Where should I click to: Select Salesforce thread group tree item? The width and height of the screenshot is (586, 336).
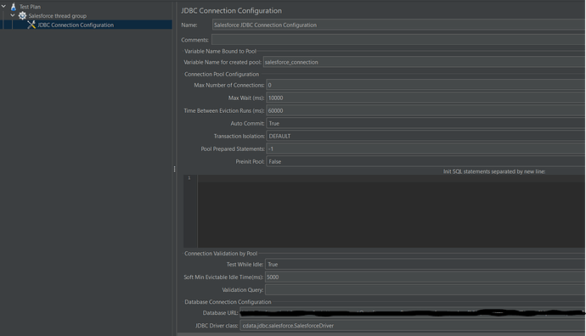tap(58, 15)
